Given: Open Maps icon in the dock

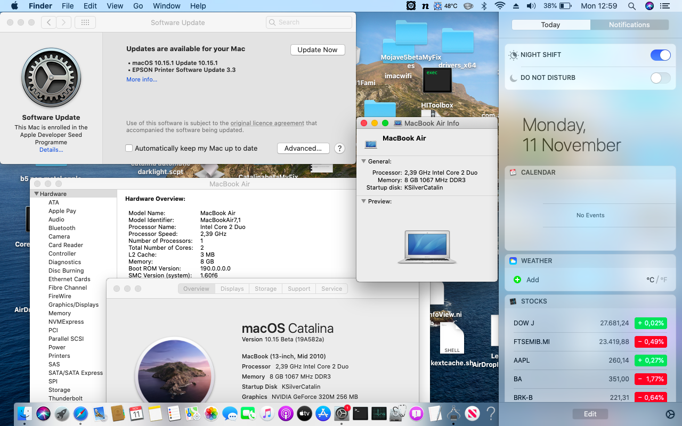Looking at the screenshot, I should (x=192, y=413).
